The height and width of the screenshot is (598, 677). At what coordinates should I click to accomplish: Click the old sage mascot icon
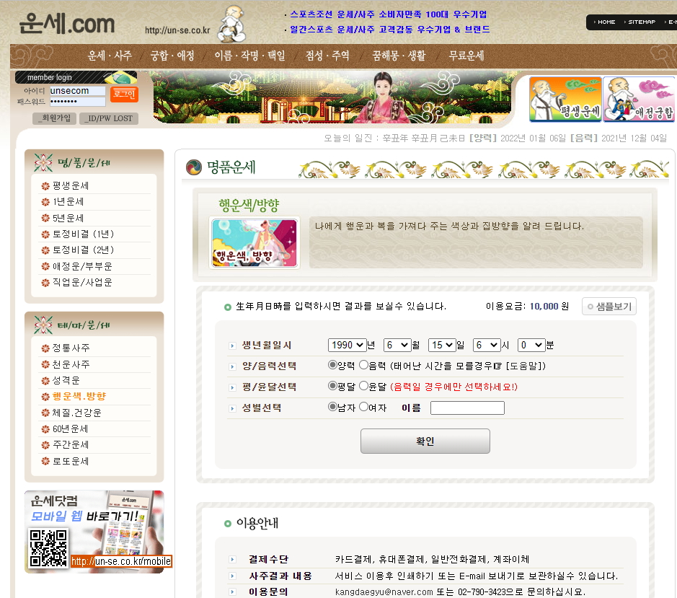coord(231,24)
